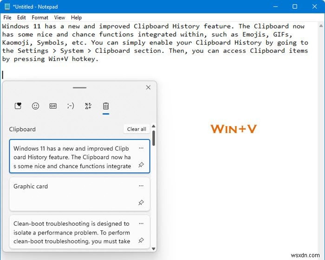Maximize the Notepad window
Image resolution: width=325 pixels, height=260 pixels.
295,6
